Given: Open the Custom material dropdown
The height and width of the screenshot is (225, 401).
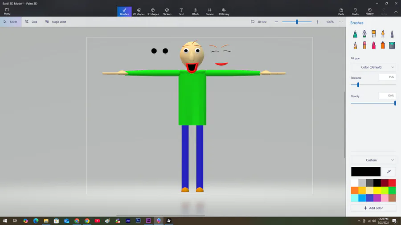Looking at the screenshot, I should tap(373, 160).
